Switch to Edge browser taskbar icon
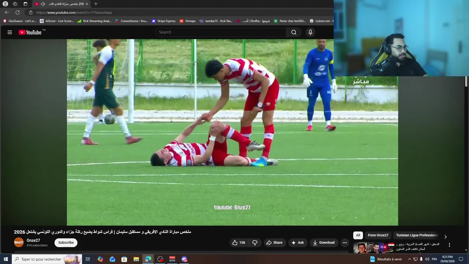This screenshot has height=264, width=469. (x=148, y=259)
